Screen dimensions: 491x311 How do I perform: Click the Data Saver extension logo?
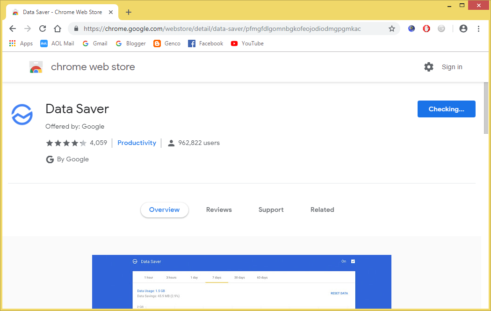click(x=22, y=114)
